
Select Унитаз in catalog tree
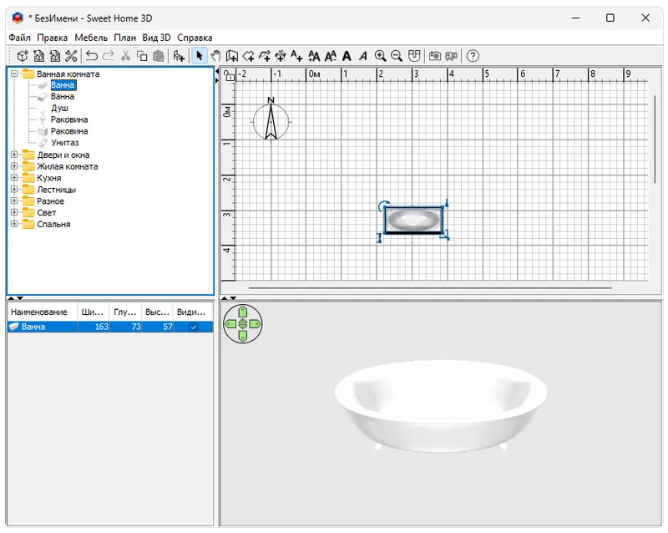(65, 142)
